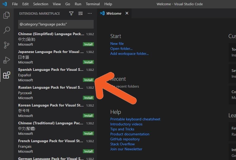Screen dimensions: 236x160
Task: Open Run and Debug view
Action: coord(7,60)
